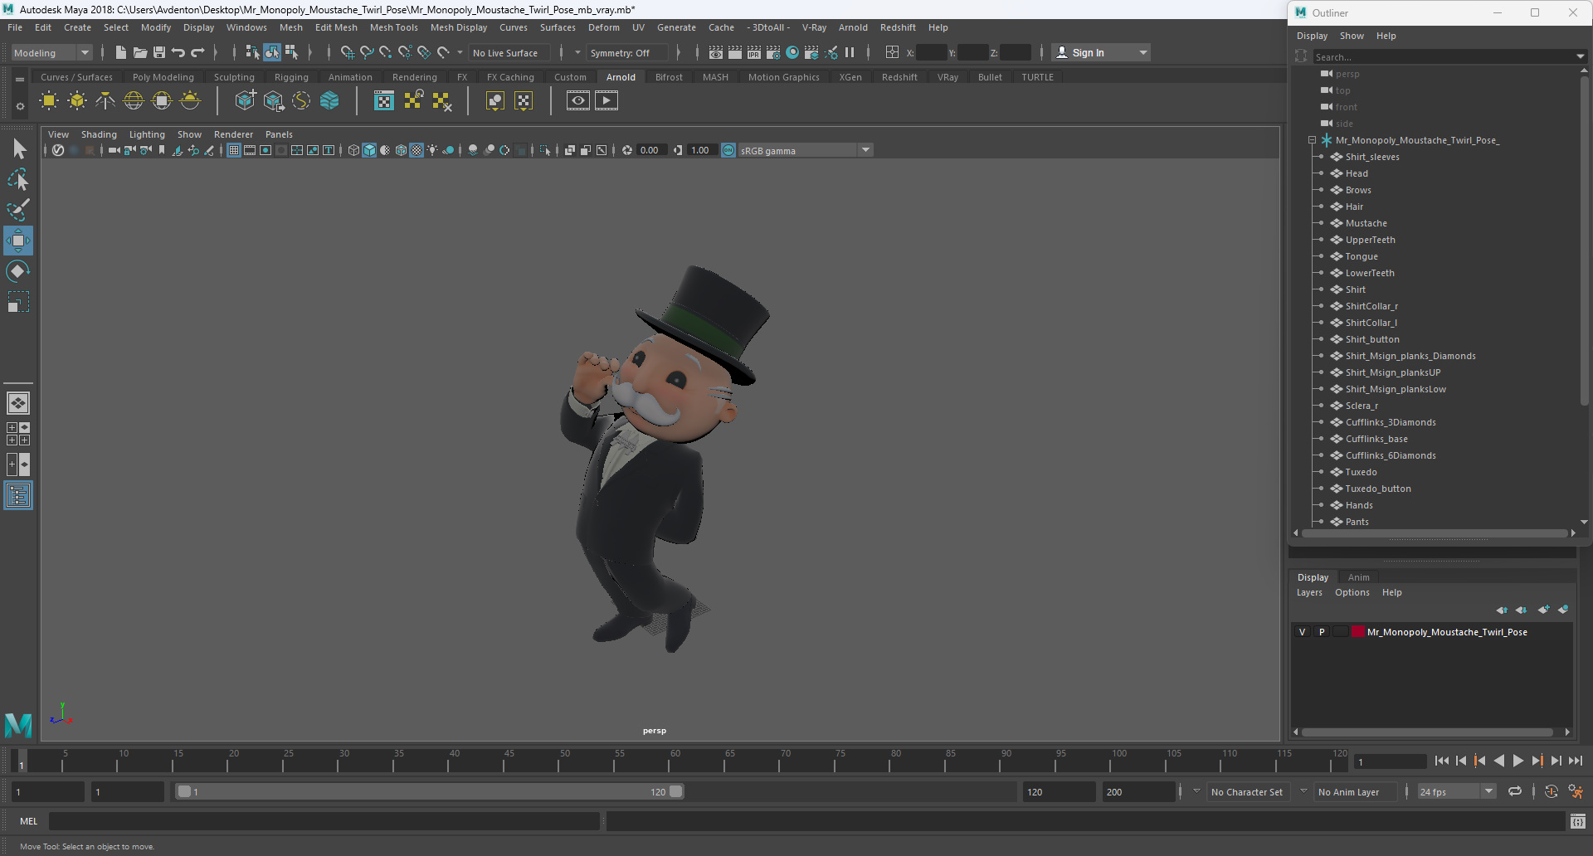Image resolution: width=1593 pixels, height=856 pixels.
Task: Click the Redo arrow icon
Action: (x=197, y=52)
